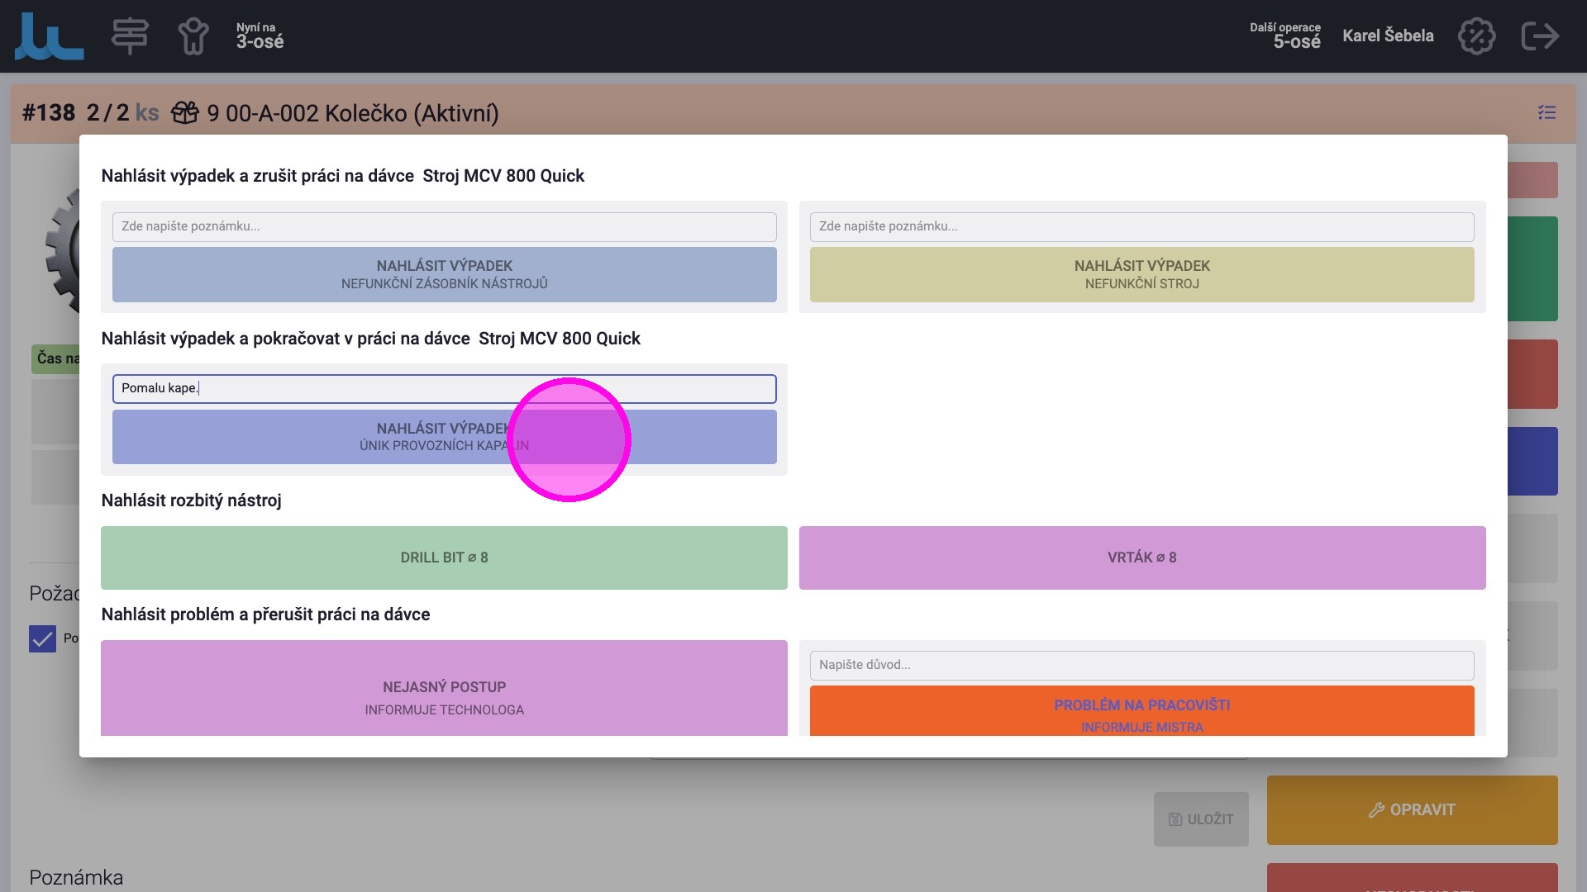Open the percent badge settings icon
1587x892 pixels.
[x=1476, y=36]
